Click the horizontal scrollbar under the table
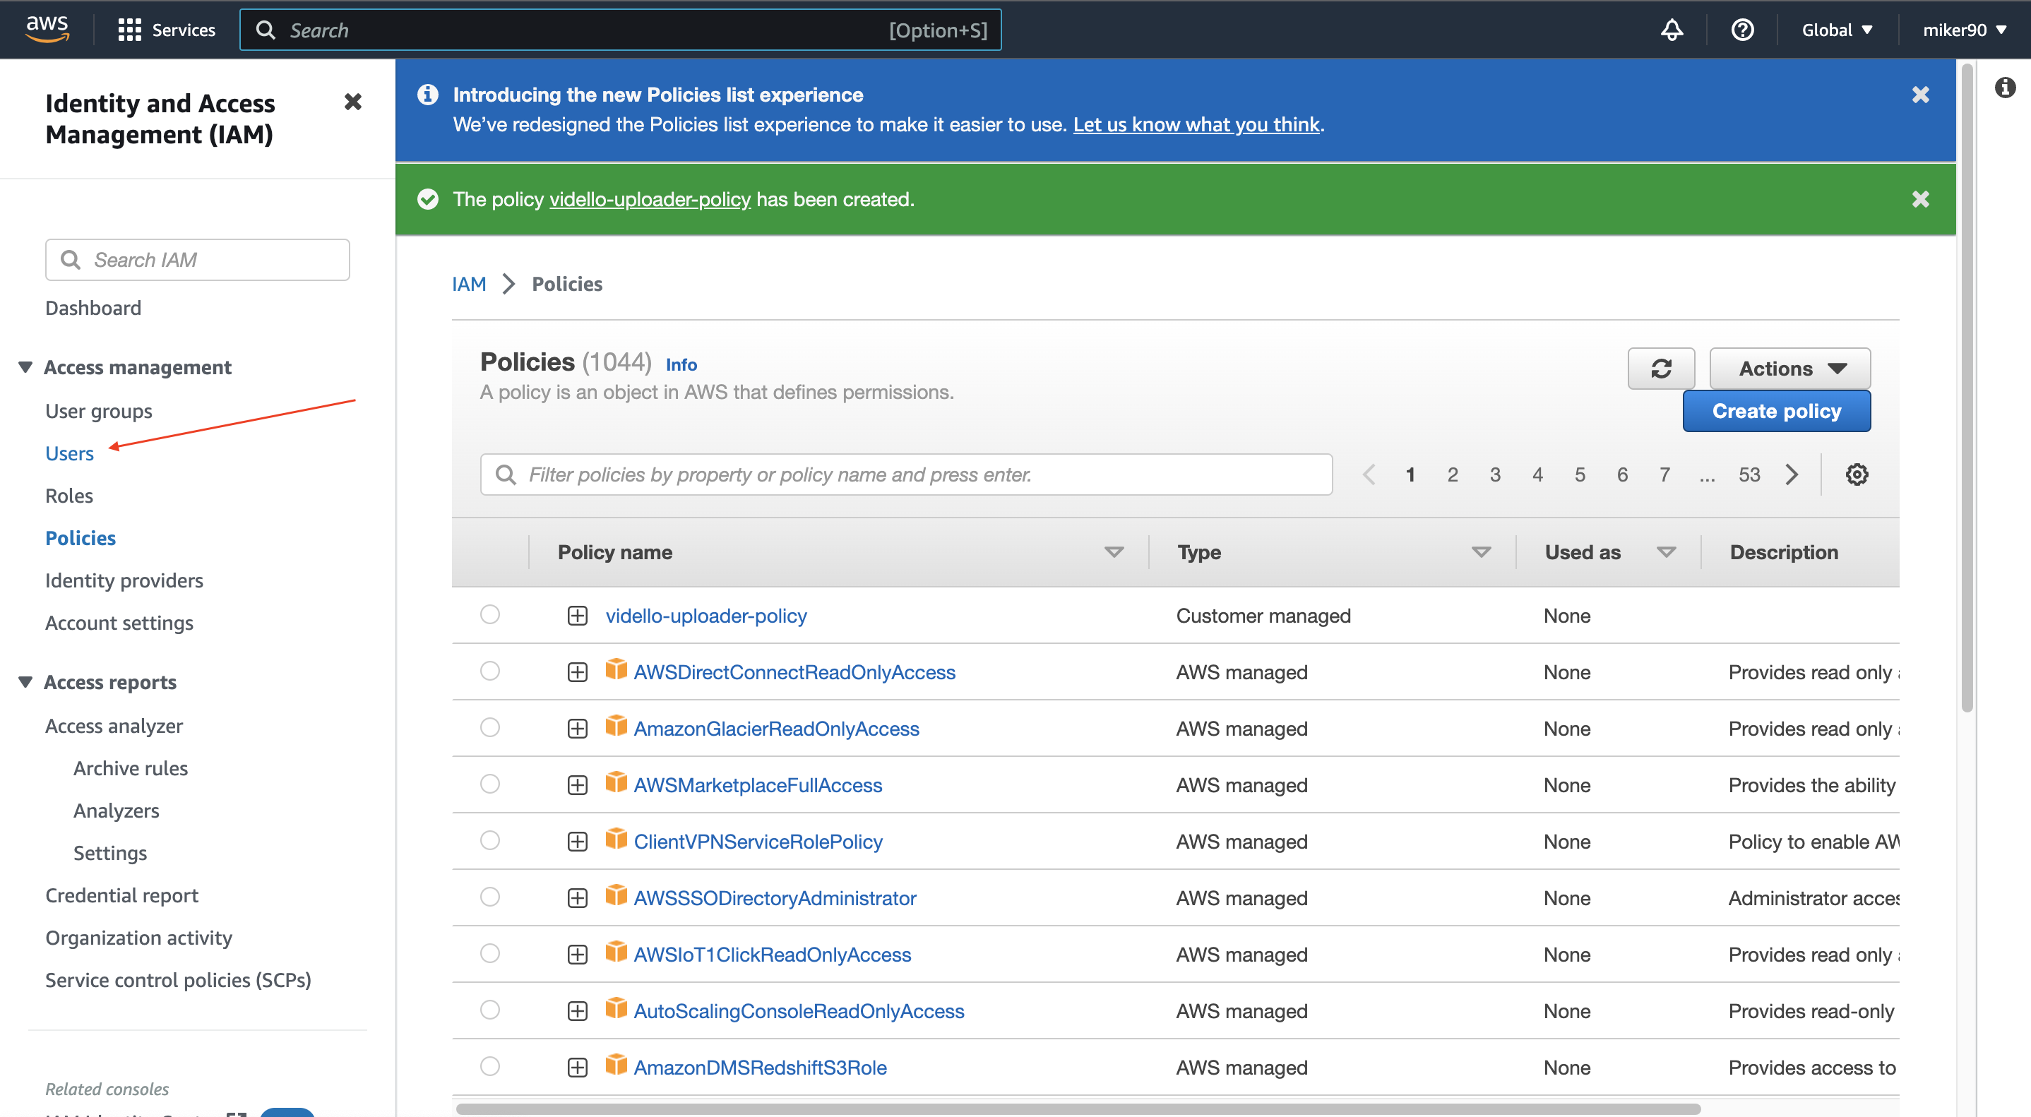This screenshot has height=1117, width=2031. [1078, 1109]
